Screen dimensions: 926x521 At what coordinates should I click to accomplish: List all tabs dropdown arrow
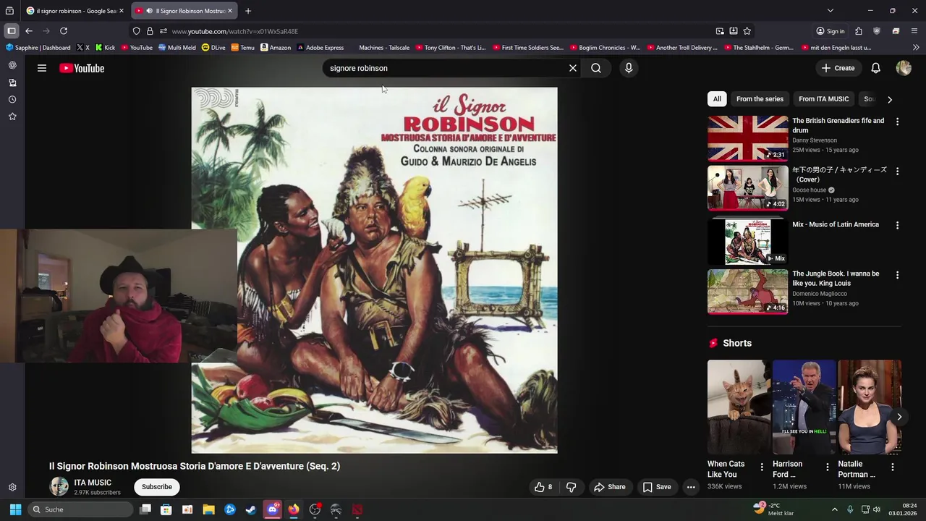831,11
